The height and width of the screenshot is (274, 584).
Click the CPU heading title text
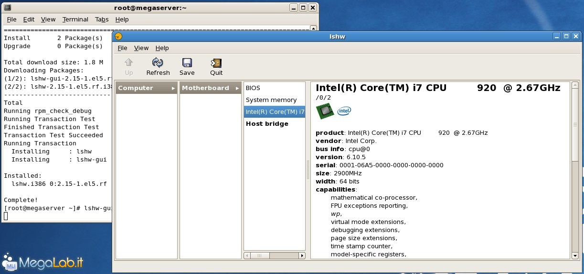pyautogui.click(x=438, y=88)
